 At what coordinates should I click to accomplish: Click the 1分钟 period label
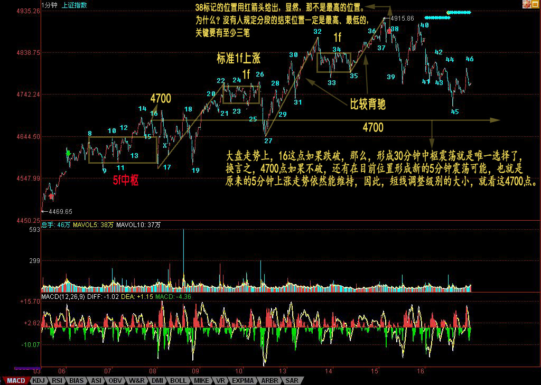49,5
